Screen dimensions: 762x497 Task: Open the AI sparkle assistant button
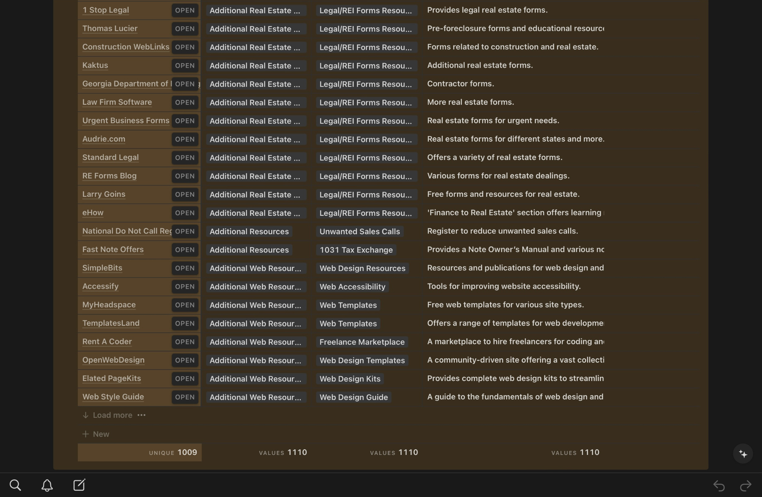click(743, 454)
